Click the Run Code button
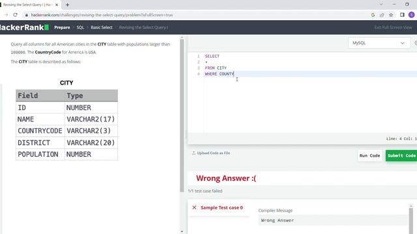Screen dimensions: 417x234 tap(369, 156)
